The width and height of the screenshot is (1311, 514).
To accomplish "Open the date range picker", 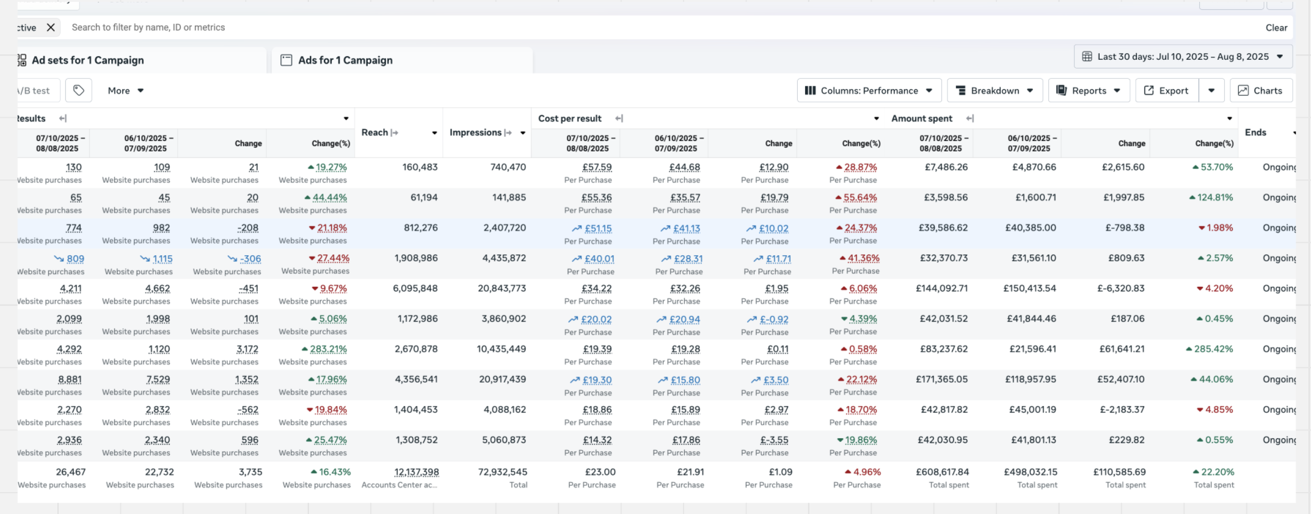I will click(x=1183, y=57).
